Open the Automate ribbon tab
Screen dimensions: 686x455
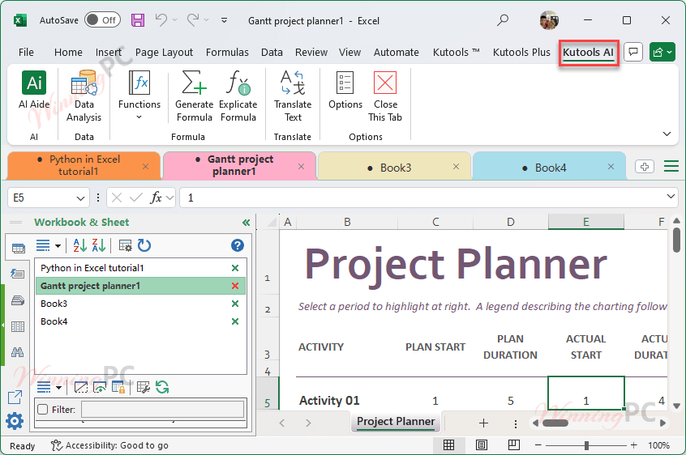click(396, 53)
